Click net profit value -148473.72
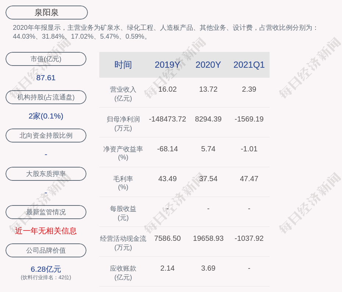 coord(167,119)
